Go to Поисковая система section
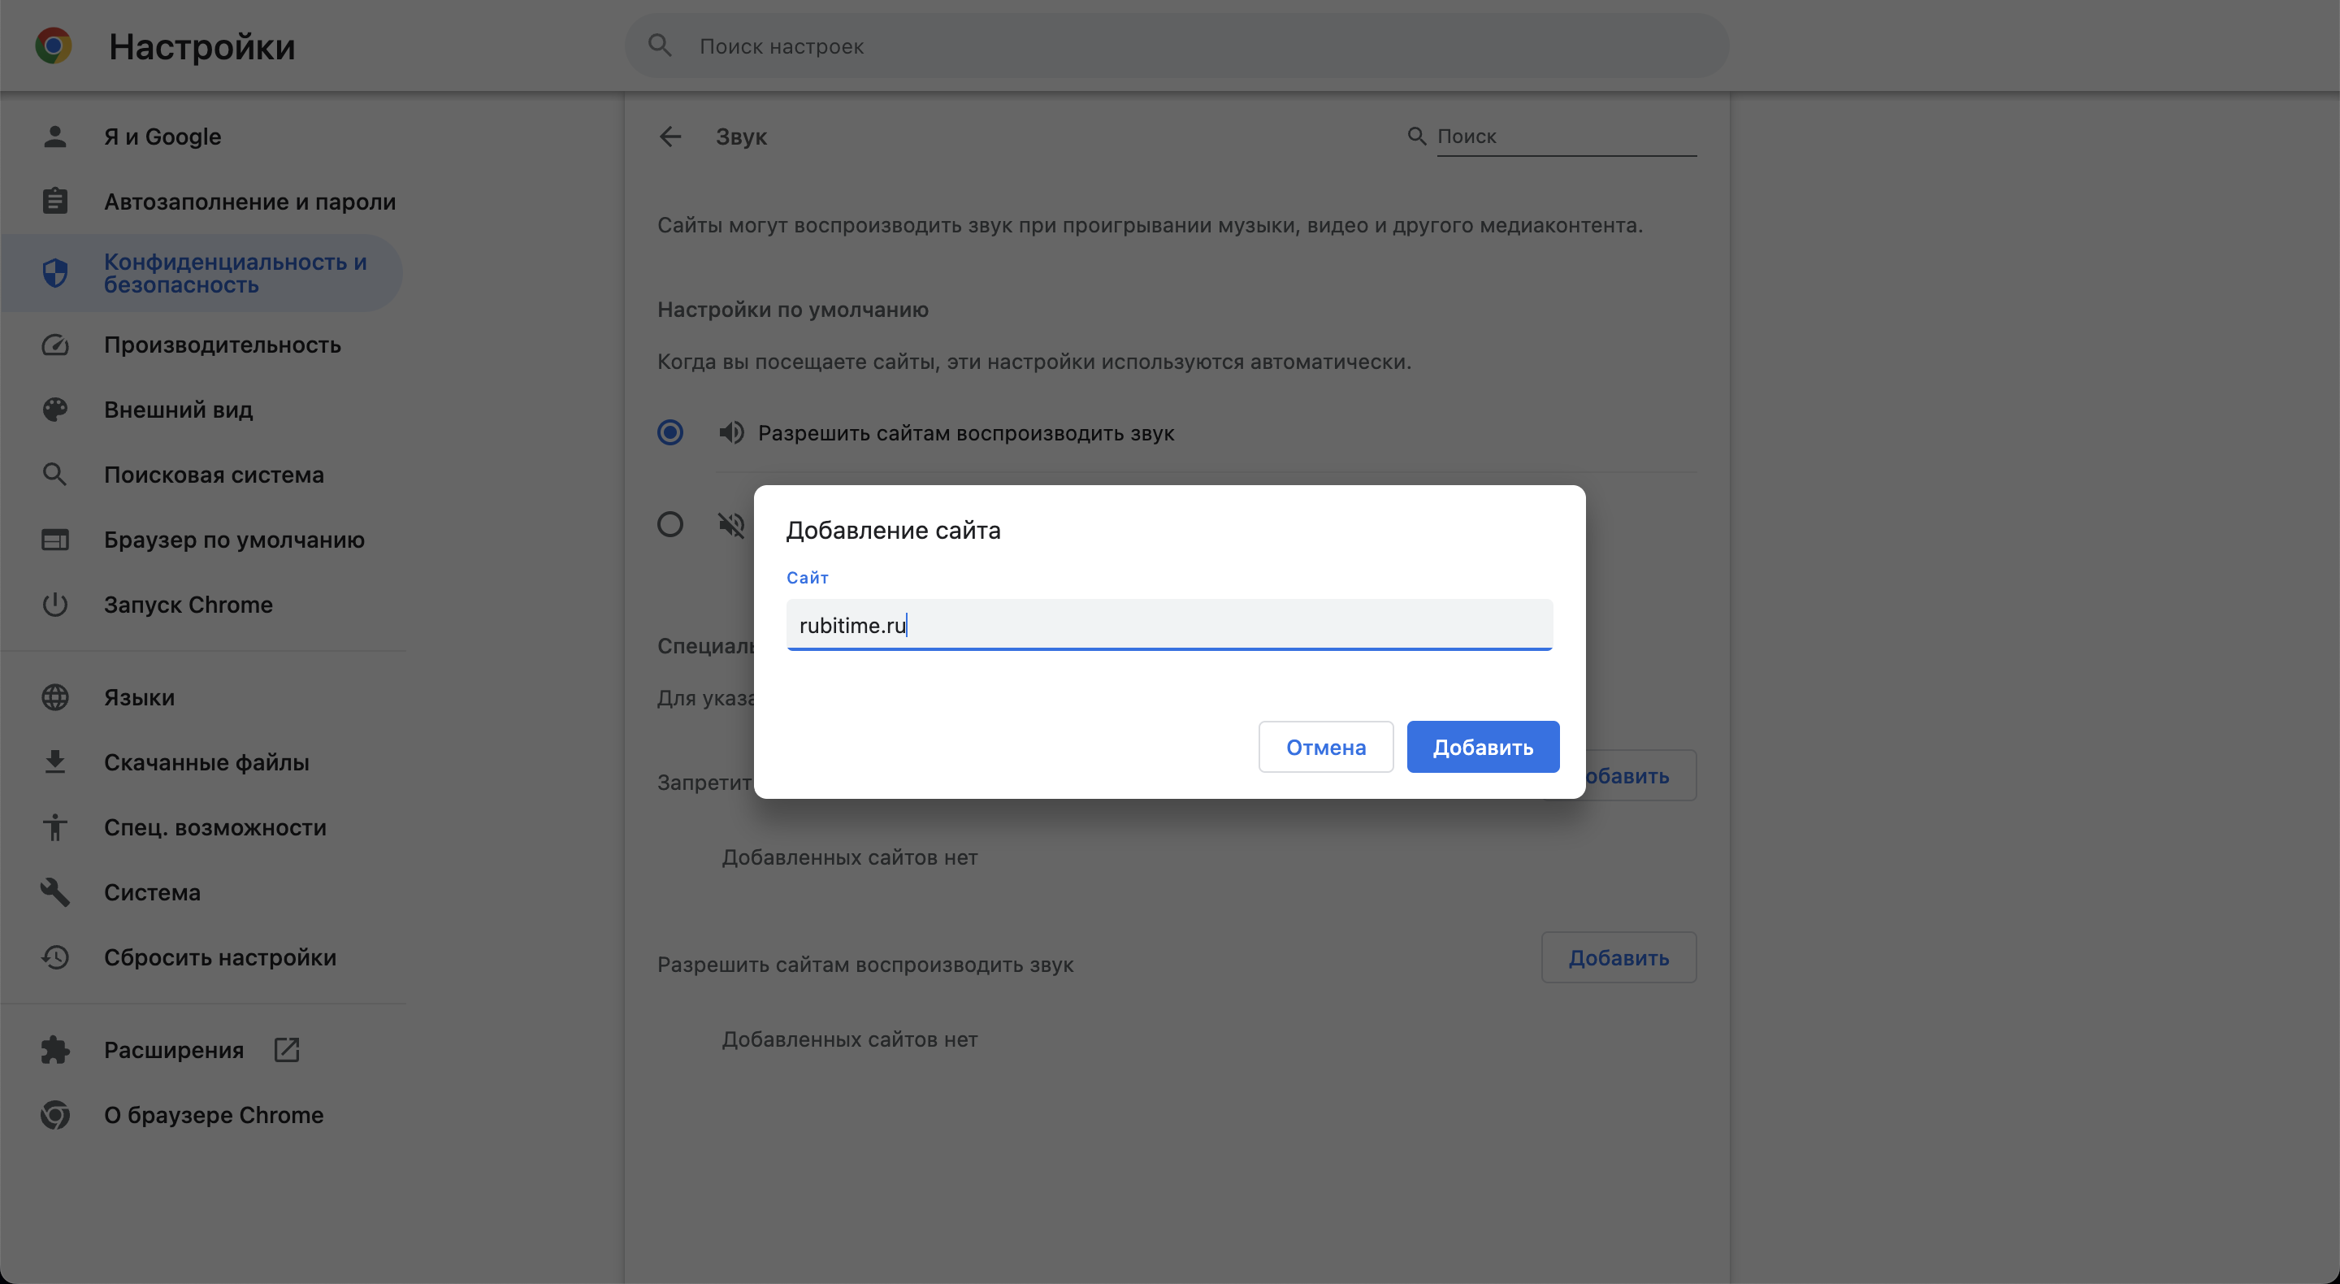Viewport: 2340px width, 1284px height. point(214,475)
